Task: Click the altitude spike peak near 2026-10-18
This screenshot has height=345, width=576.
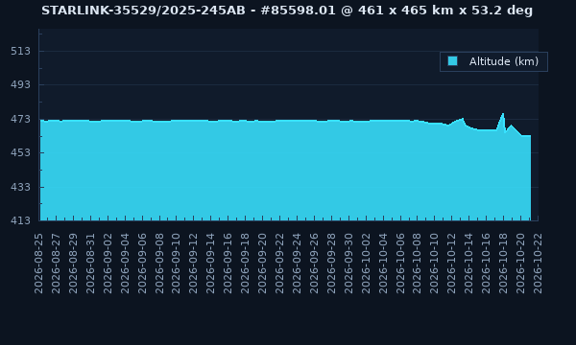Action: click(x=503, y=113)
